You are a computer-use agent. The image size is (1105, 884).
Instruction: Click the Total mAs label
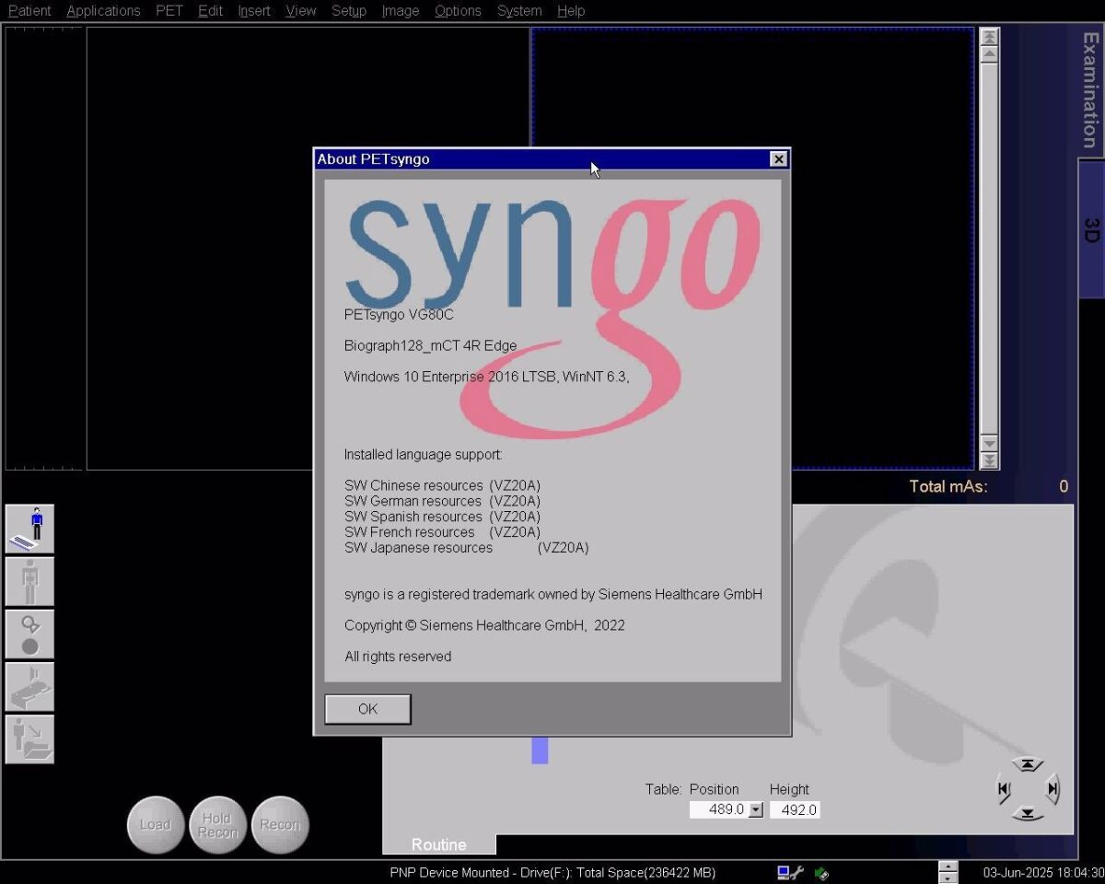[x=948, y=486]
